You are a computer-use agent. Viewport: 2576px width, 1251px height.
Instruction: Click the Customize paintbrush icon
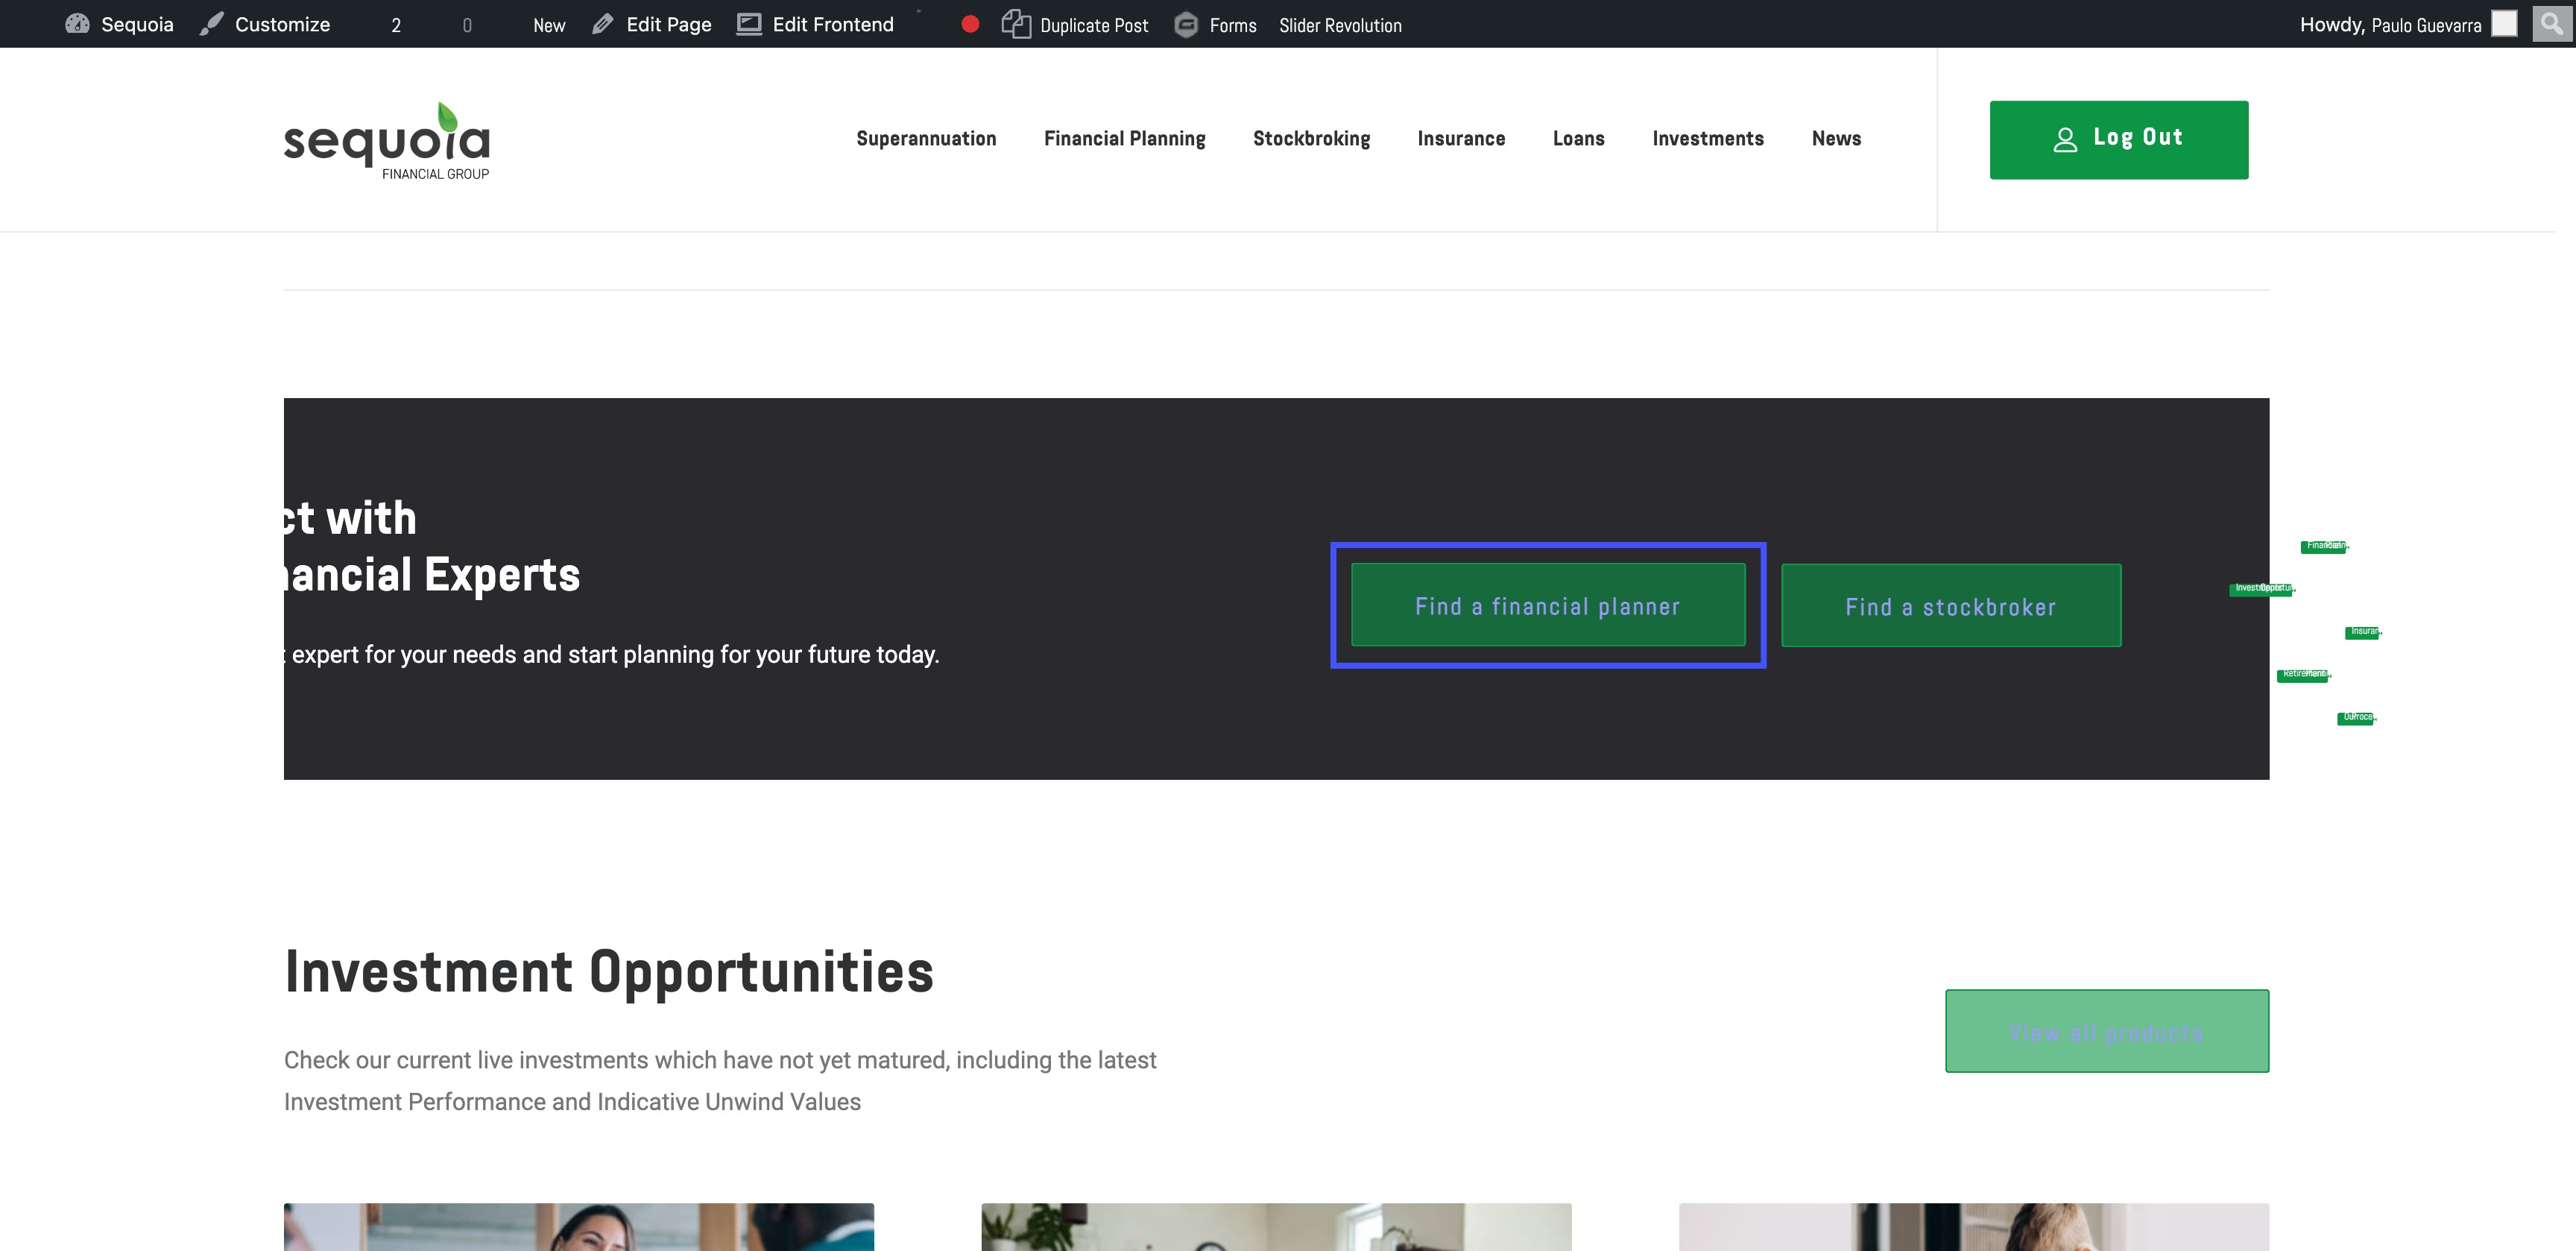[211, 24]
